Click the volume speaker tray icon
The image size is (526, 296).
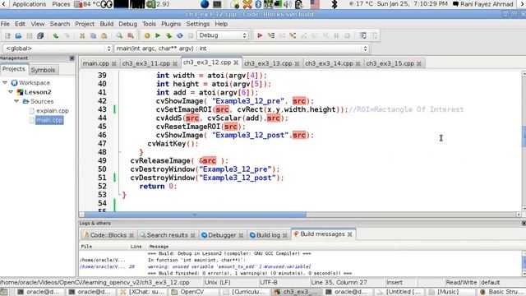click(288, 4)
